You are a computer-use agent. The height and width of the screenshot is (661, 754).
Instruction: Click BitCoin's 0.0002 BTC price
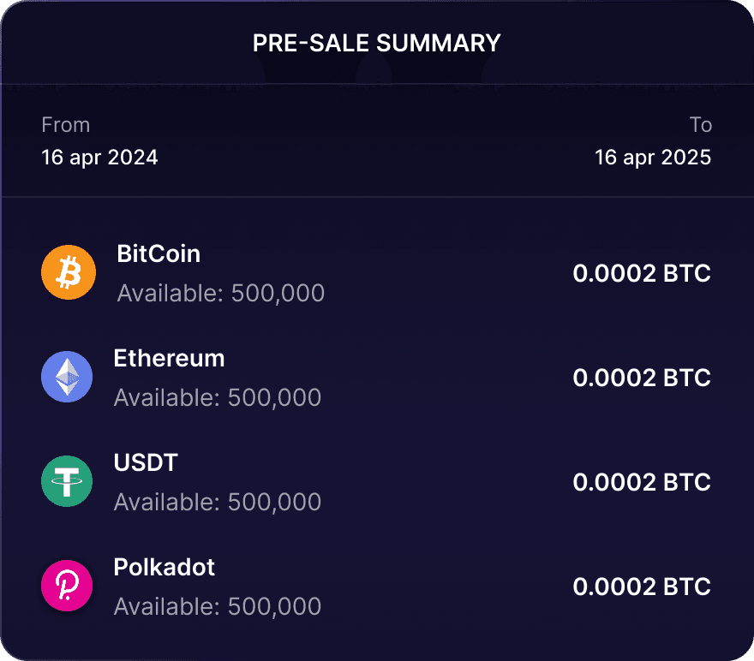(x=642, y=274)
